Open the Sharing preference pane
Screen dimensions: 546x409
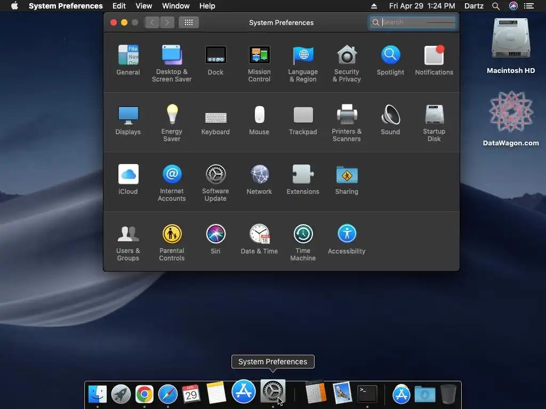[x=347, y=179]
